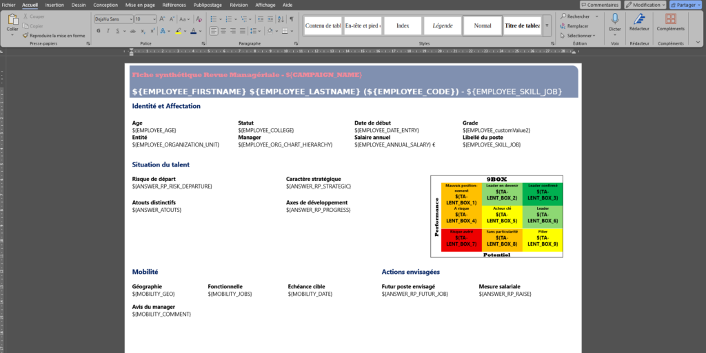Screen dimensions: 706x353
Task: Sort the selection alphabetically
Action: point(280,19)
